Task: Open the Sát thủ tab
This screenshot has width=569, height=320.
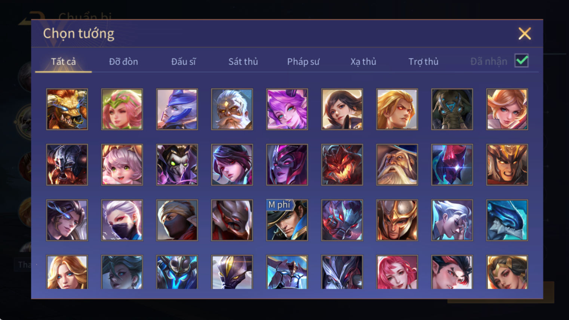Action: tap(243, 62)
